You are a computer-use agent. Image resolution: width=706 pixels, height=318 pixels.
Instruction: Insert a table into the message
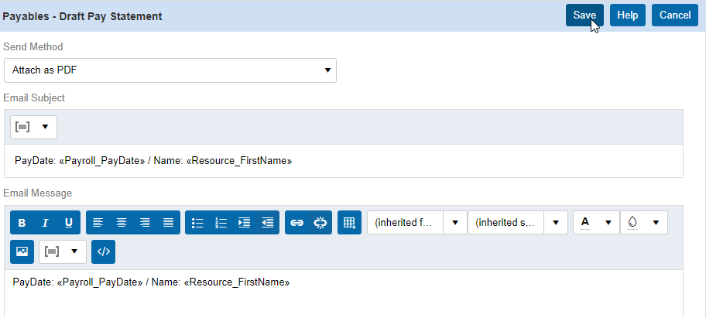[349, 223]
